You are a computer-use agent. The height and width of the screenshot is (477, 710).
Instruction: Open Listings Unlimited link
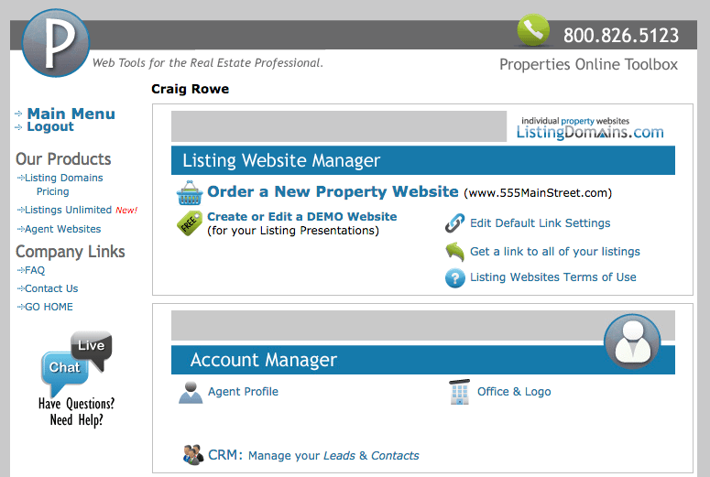click(x=68, y=210)
